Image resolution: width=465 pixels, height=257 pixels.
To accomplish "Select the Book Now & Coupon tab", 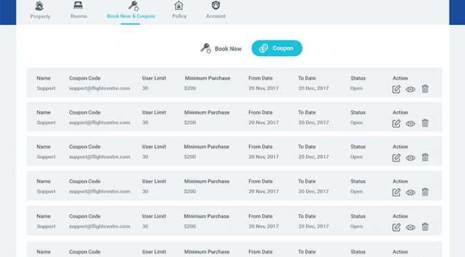I will [x=131, y=10].
